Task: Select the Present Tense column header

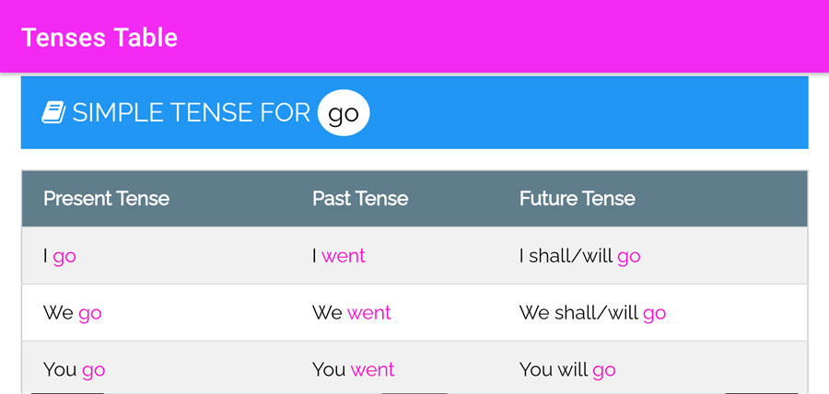Action: tap(106, 199)
